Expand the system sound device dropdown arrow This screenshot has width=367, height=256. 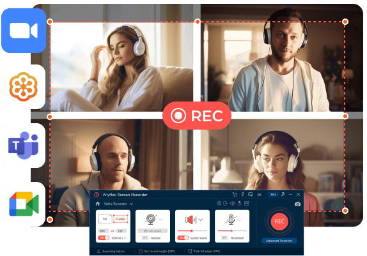tap(201, 220)
